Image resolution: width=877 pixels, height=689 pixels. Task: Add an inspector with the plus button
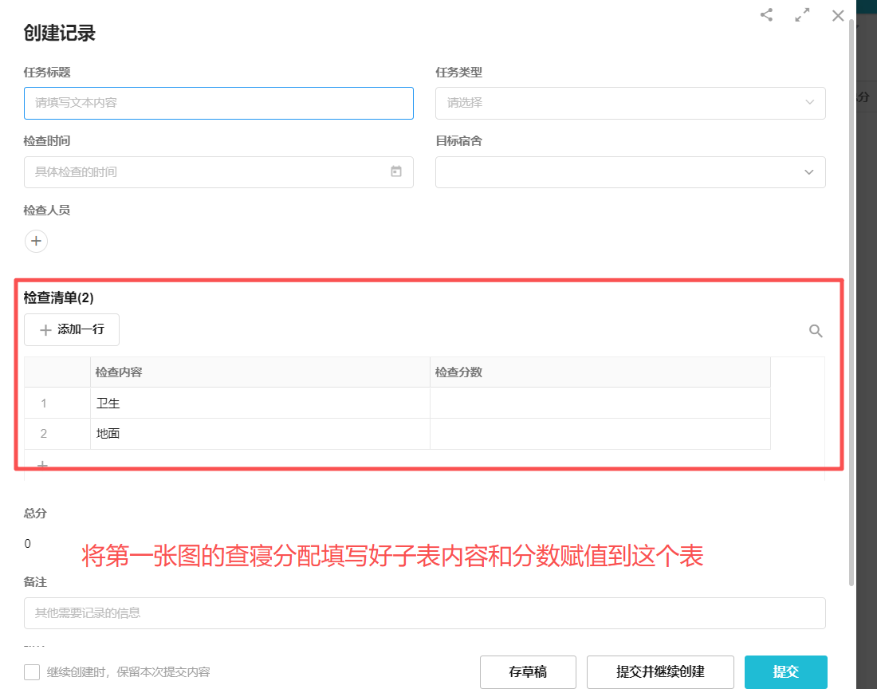[36, 241]
